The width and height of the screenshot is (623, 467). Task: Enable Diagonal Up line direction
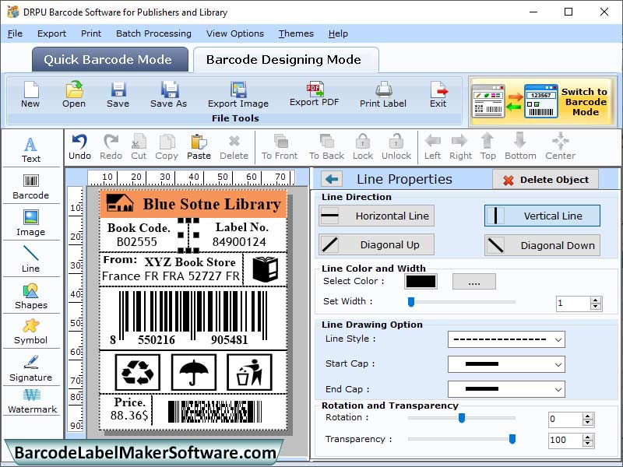click(375, 244)
